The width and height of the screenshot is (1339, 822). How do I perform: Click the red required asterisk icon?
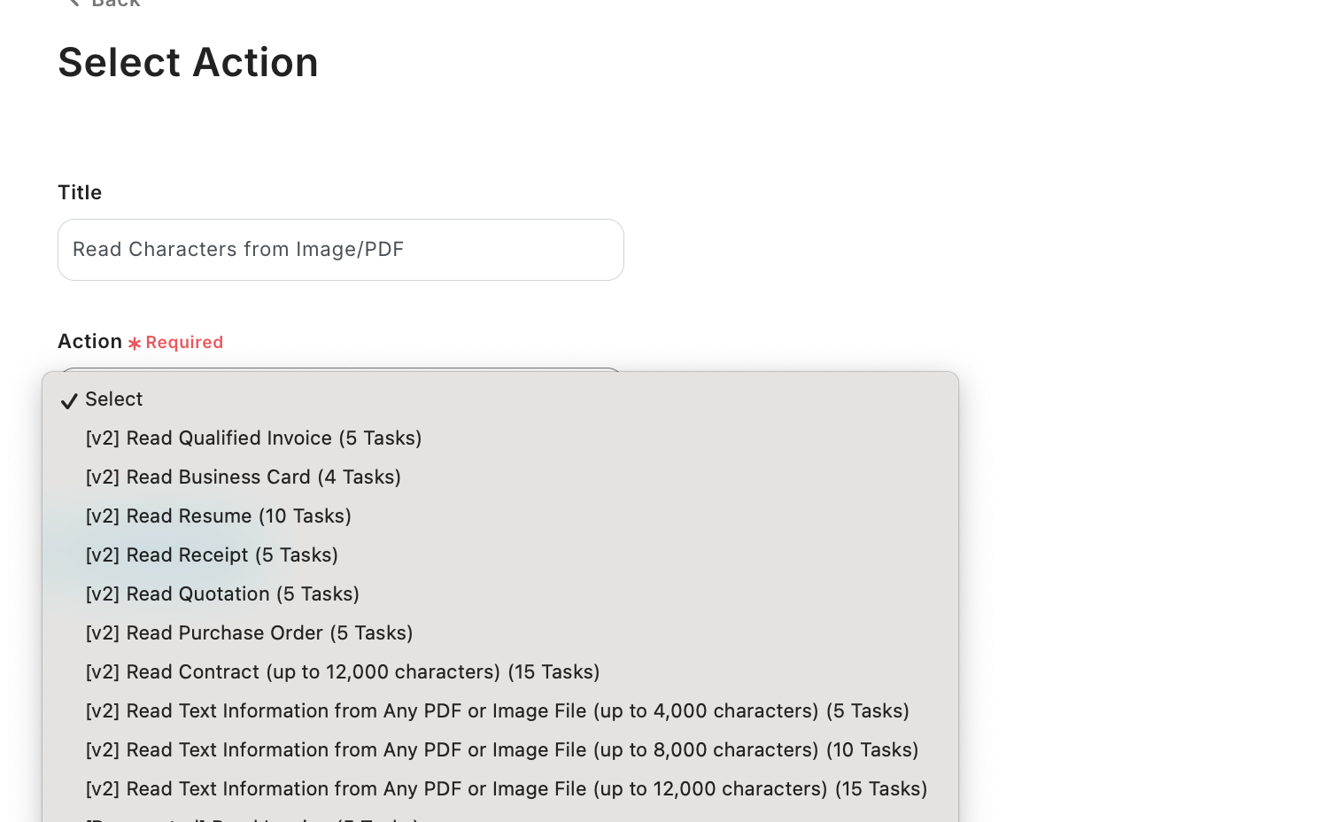[135, 343]
